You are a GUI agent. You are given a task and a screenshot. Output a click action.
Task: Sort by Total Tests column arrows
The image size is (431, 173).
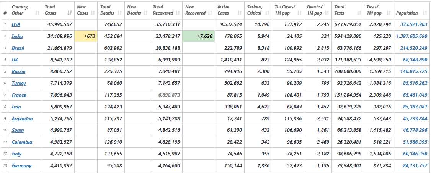pyautogui.click(x=359, y=13)
